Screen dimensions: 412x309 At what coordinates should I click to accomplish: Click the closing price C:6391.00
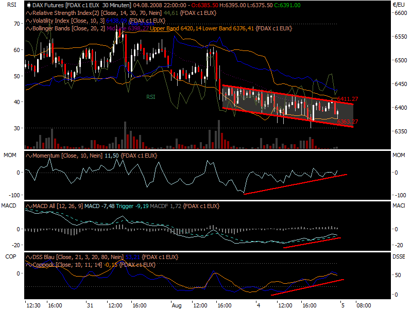coord(287,5)
